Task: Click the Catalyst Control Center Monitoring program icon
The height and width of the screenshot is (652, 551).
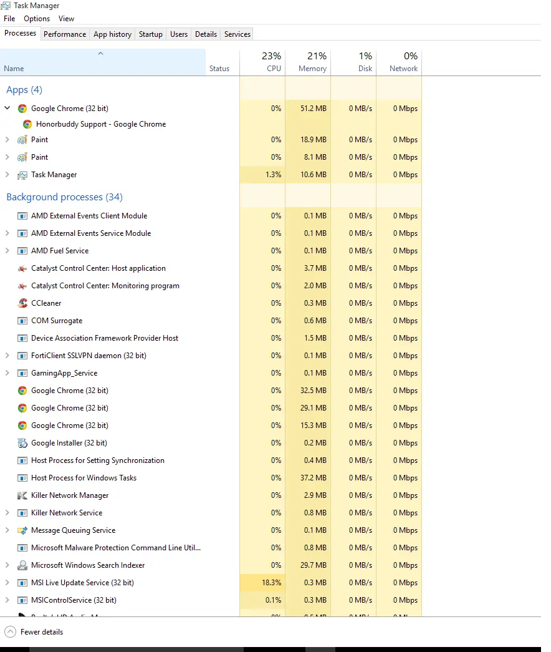Action: 22,286
